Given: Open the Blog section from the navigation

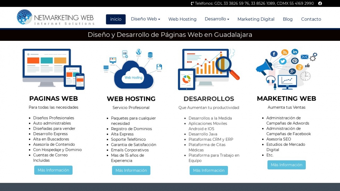Looking at the screenshot, I should (287, 19).
